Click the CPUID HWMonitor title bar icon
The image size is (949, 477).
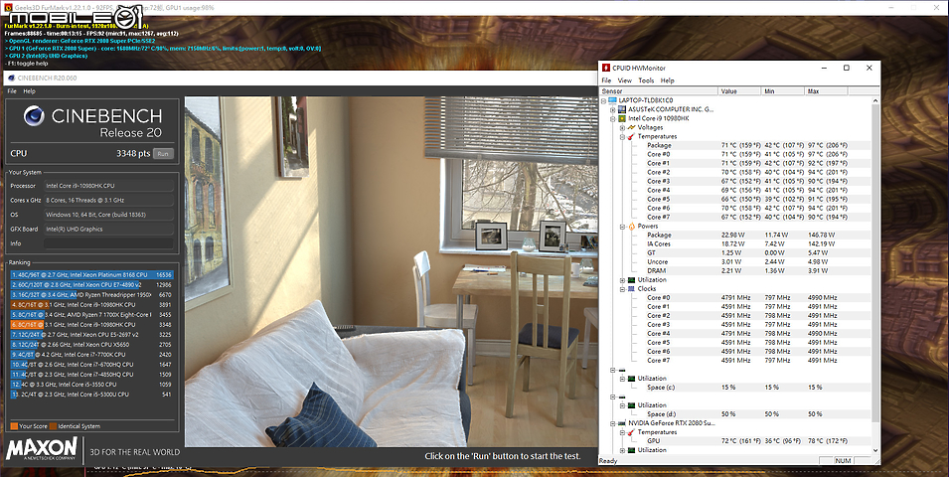(x=606, y=68)
